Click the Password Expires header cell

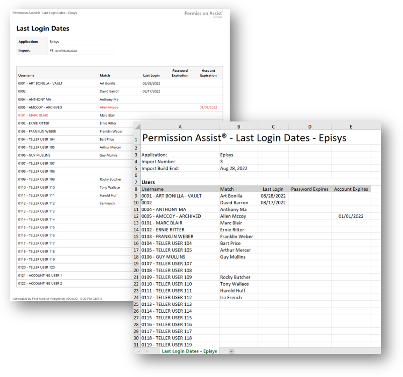click(x=309, y=189)
